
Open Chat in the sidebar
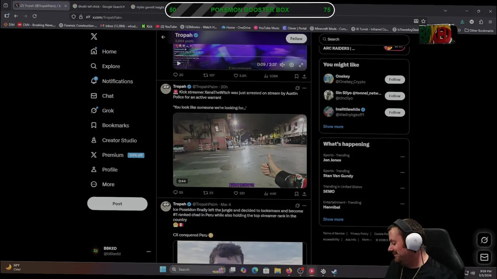[x=102, y=96]
